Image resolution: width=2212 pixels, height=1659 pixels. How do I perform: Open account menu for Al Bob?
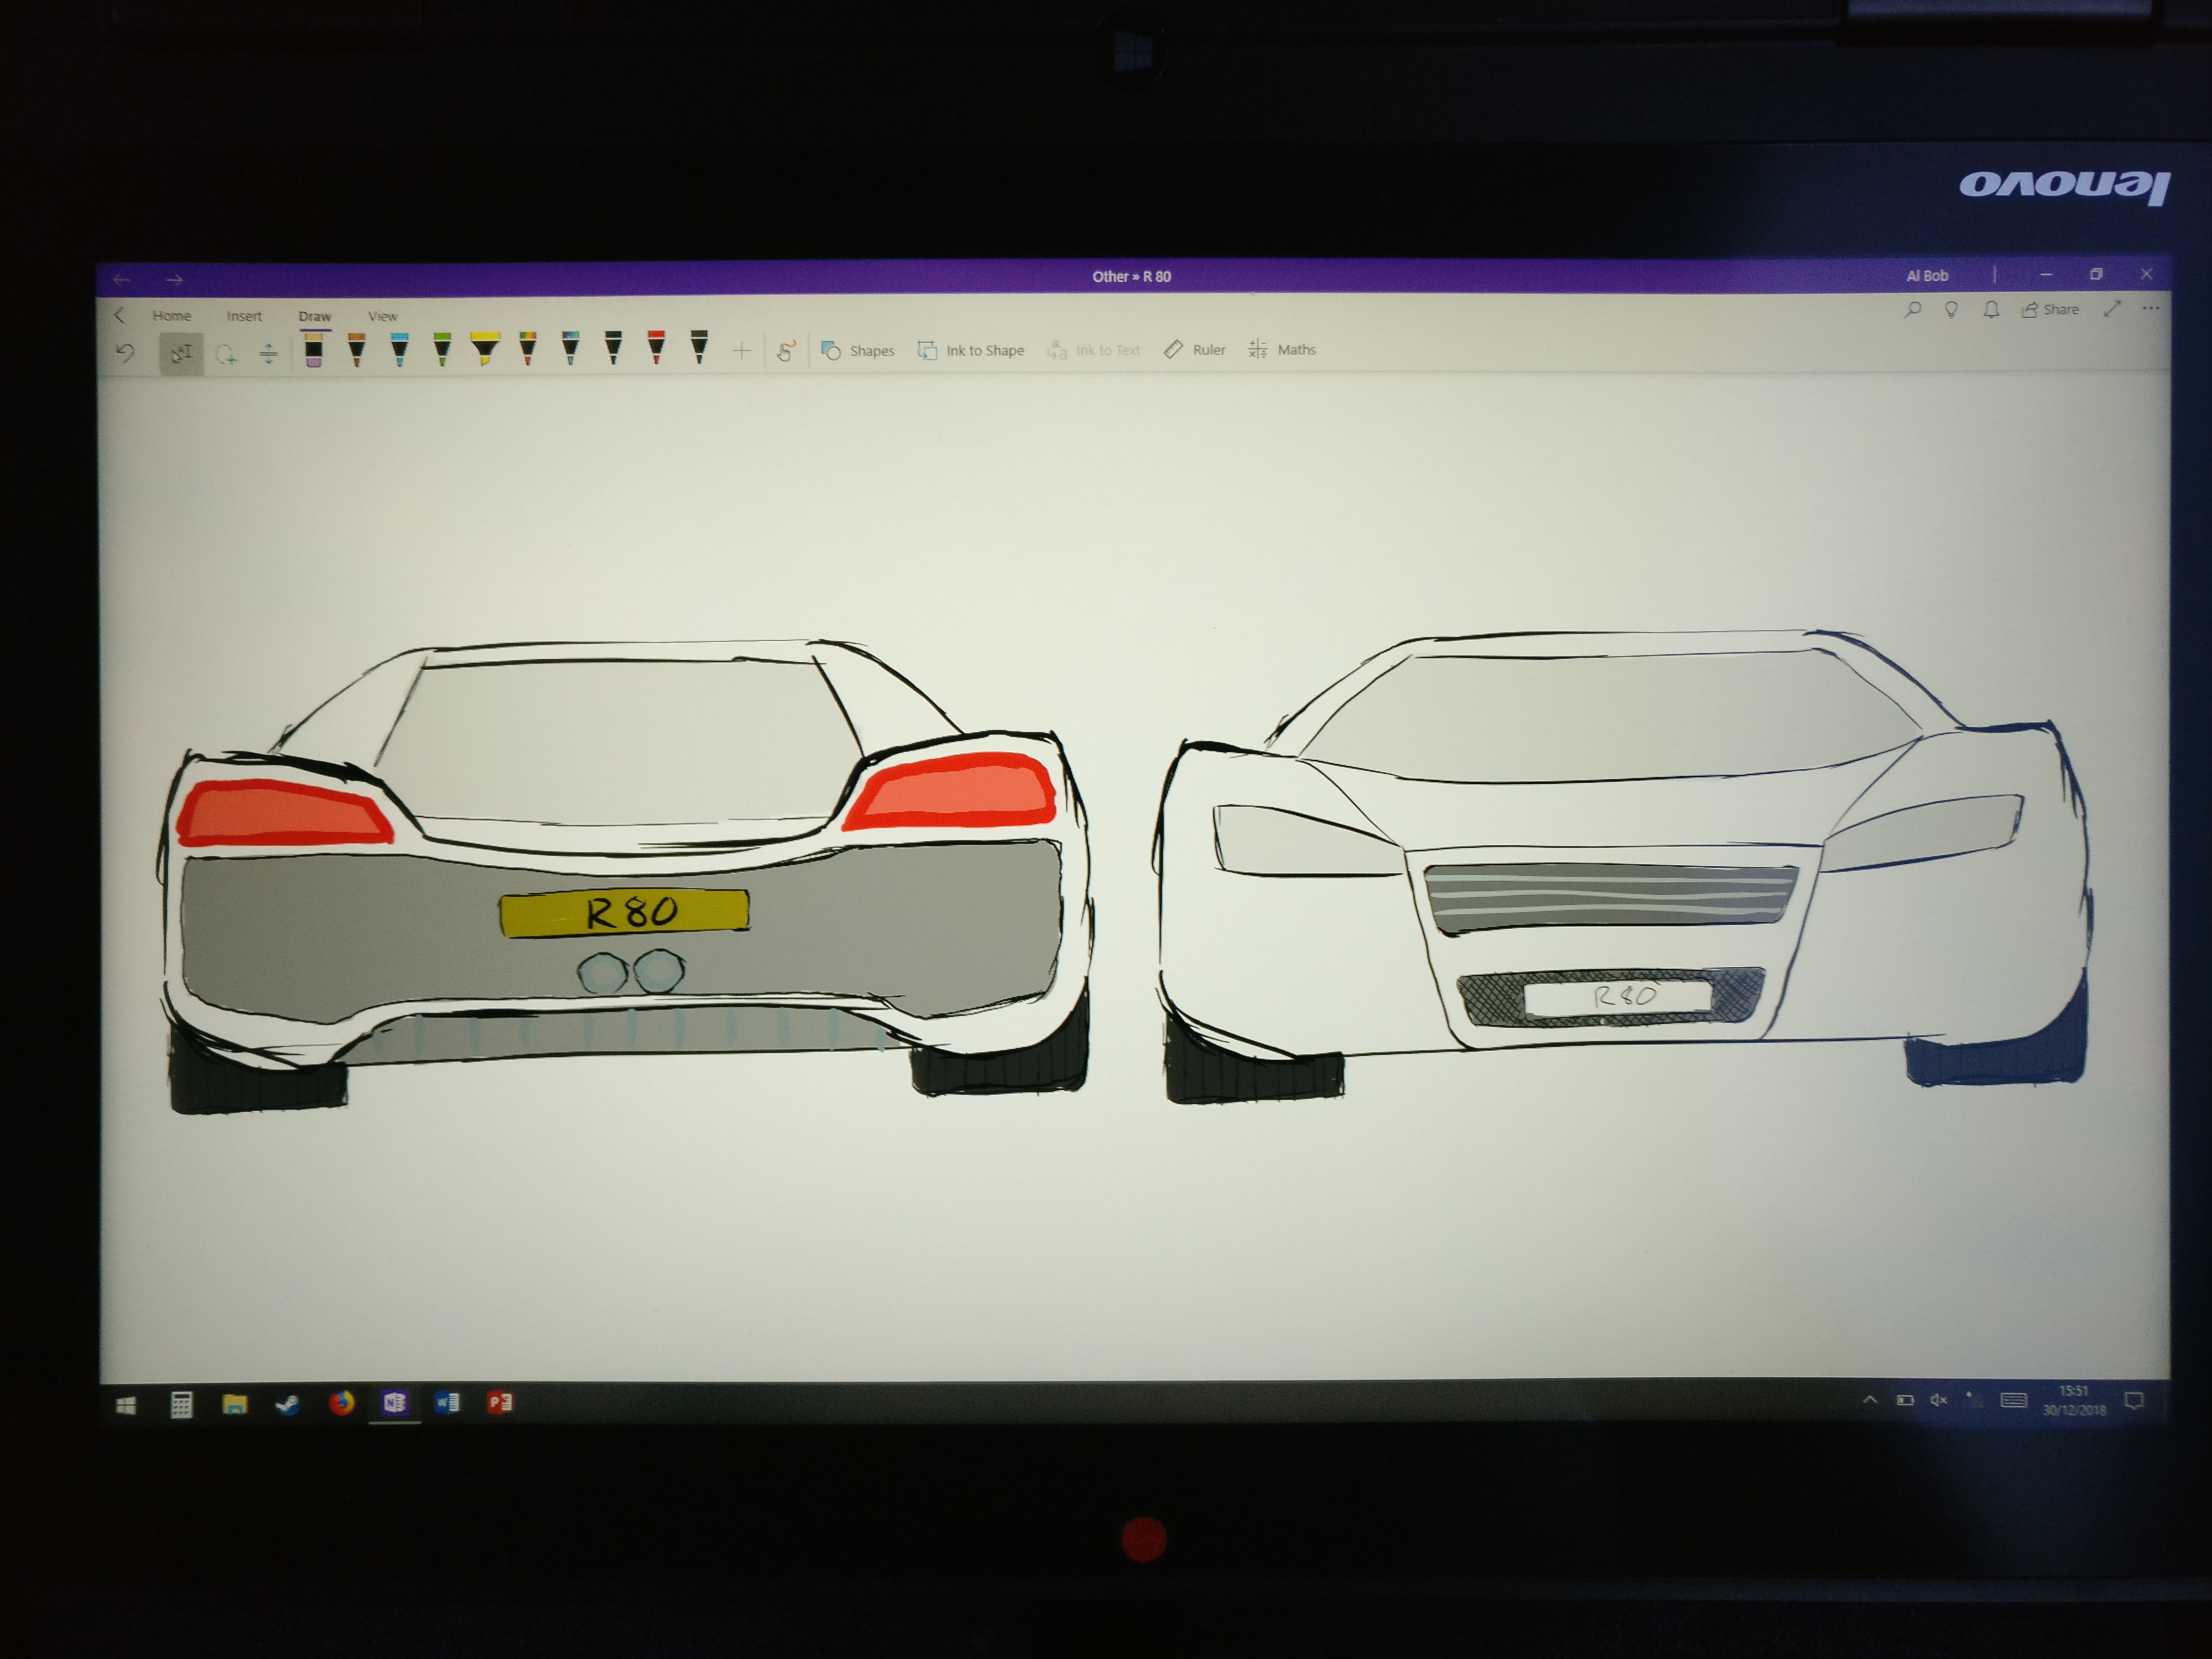pyautogui.click(x=1927, y=275)
